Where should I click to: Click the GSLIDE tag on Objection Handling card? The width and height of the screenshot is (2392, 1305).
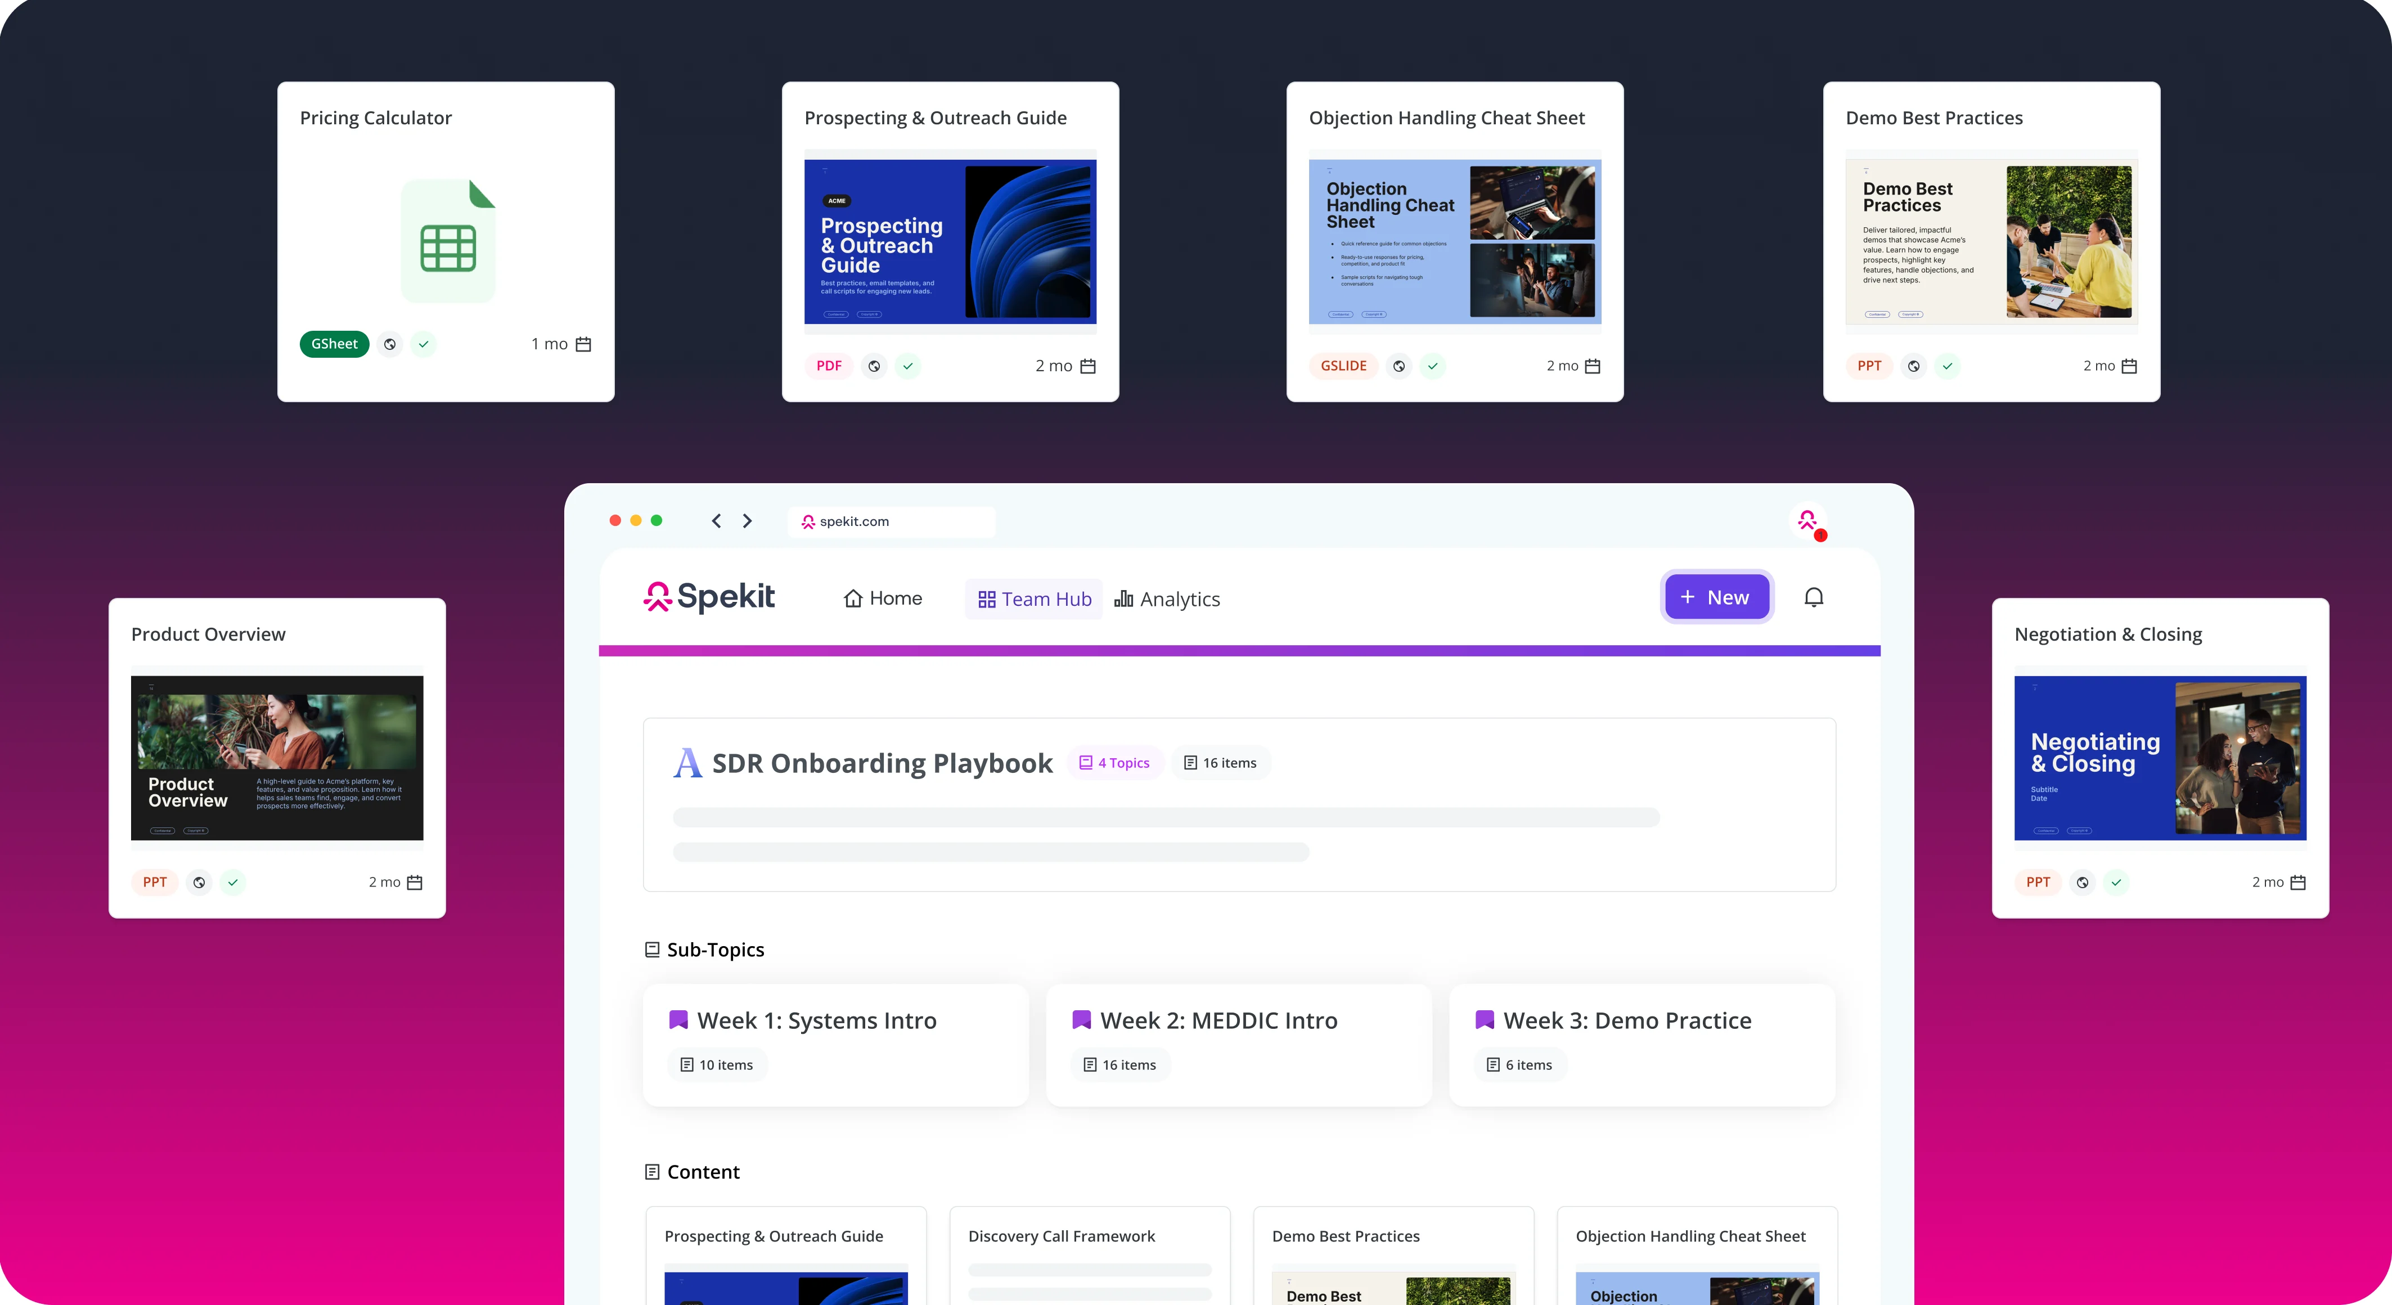click(x=1343, y=367)
